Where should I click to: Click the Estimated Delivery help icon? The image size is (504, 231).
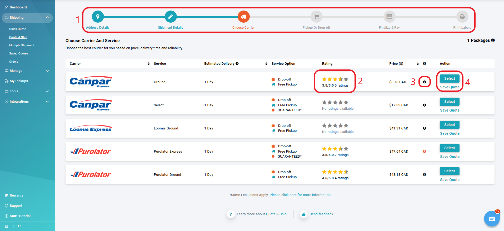(x=237, y=63)
